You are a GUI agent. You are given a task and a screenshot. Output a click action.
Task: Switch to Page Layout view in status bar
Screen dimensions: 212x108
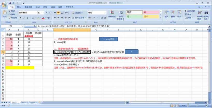click(174, 106)
